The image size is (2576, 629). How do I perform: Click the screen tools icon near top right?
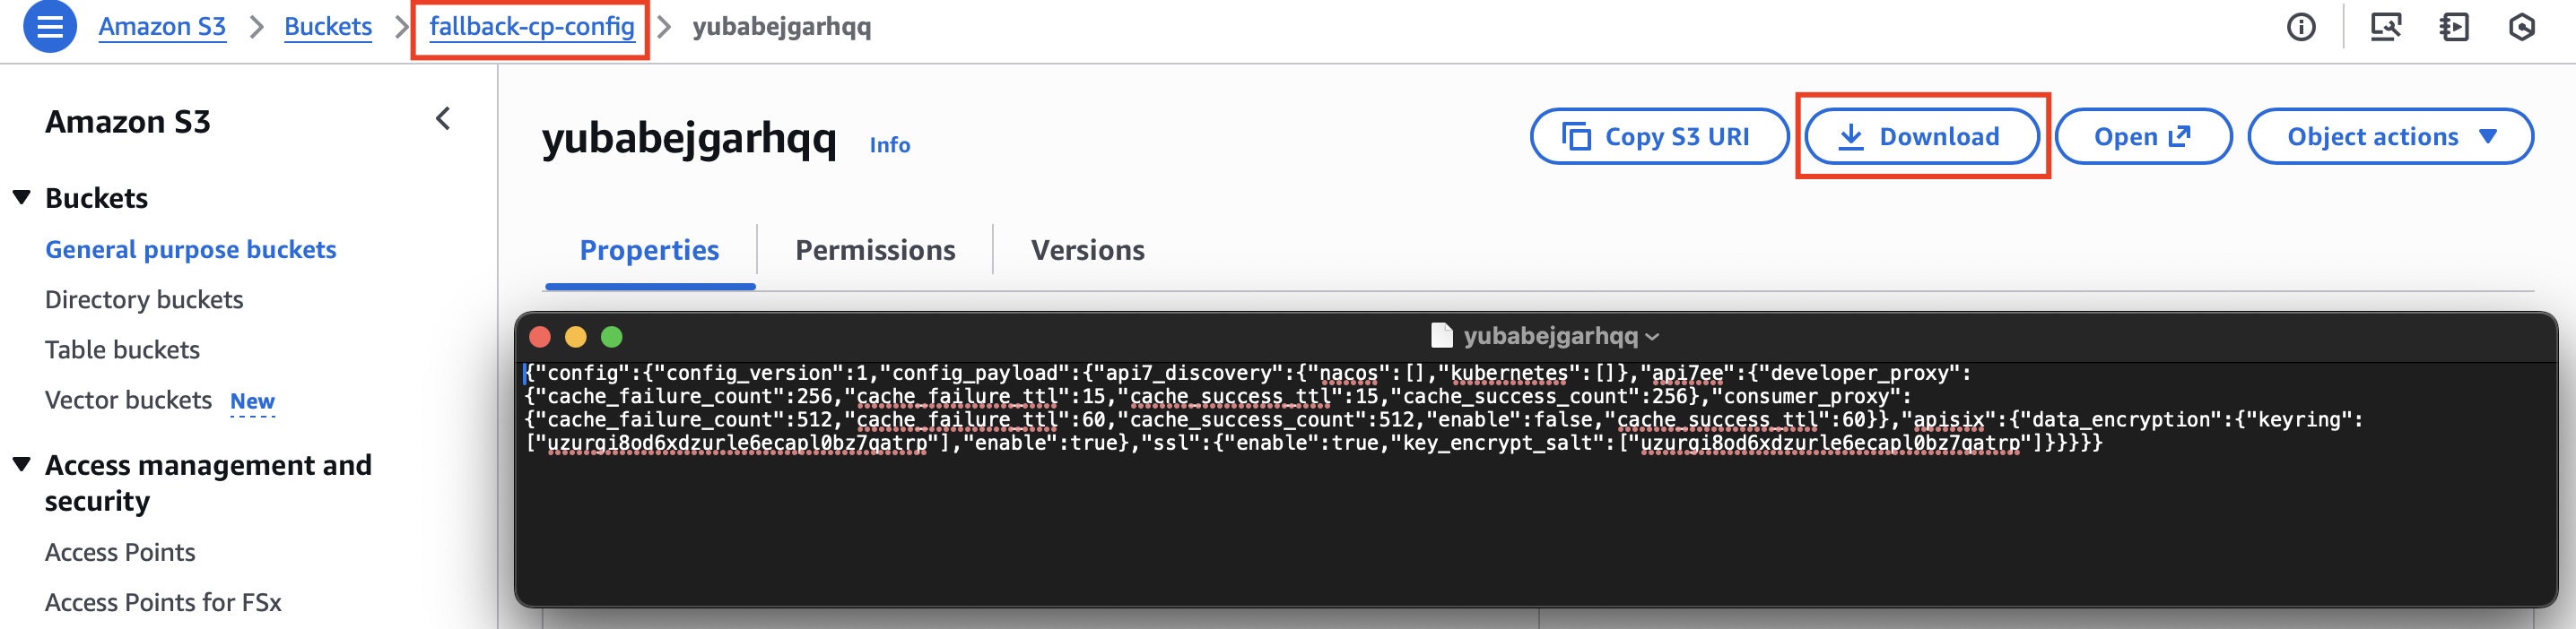click(x=2387, y=27)
